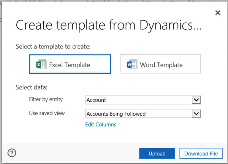Click the 'Select data:' label
Image resolution: width=228 pixels, height=164 pixels.
coord(31,87)
